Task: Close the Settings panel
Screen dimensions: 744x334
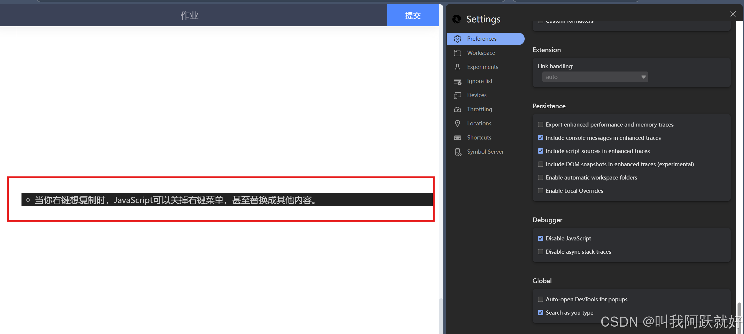Action: 733,14
